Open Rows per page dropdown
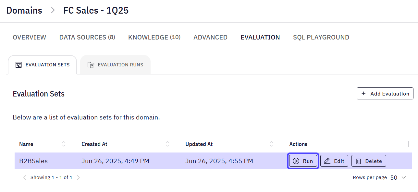The height and width of the screenshot is (192, 418). (398, 177)
